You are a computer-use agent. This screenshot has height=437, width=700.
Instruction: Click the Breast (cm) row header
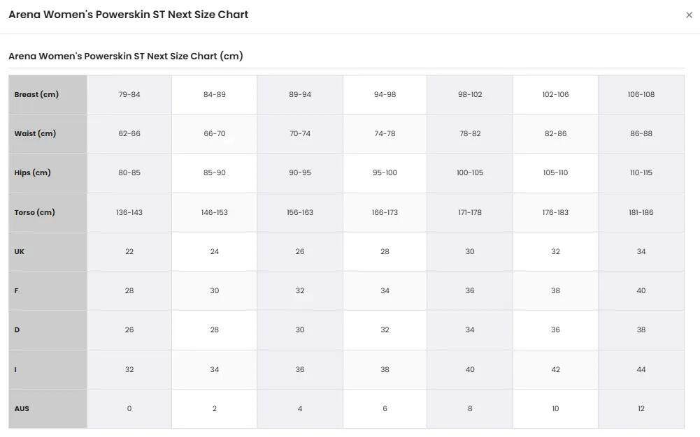48,94
